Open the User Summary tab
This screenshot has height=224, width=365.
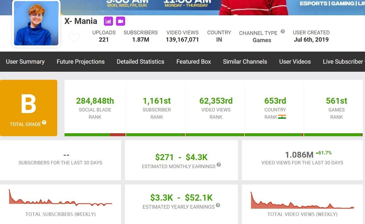(x=25, y=62)
